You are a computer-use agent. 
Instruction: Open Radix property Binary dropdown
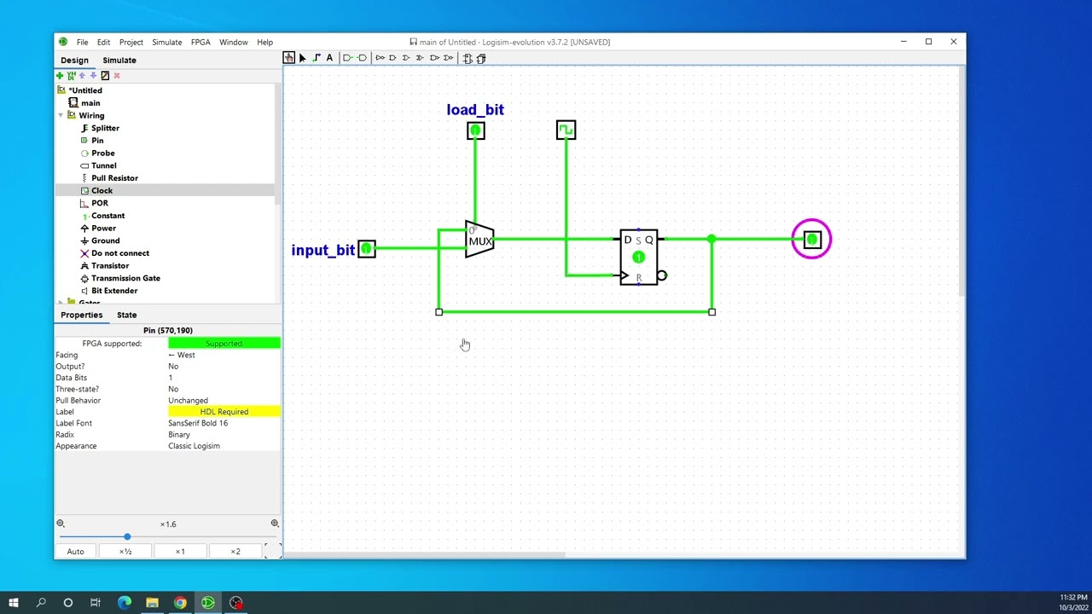(x=224, y=434)
